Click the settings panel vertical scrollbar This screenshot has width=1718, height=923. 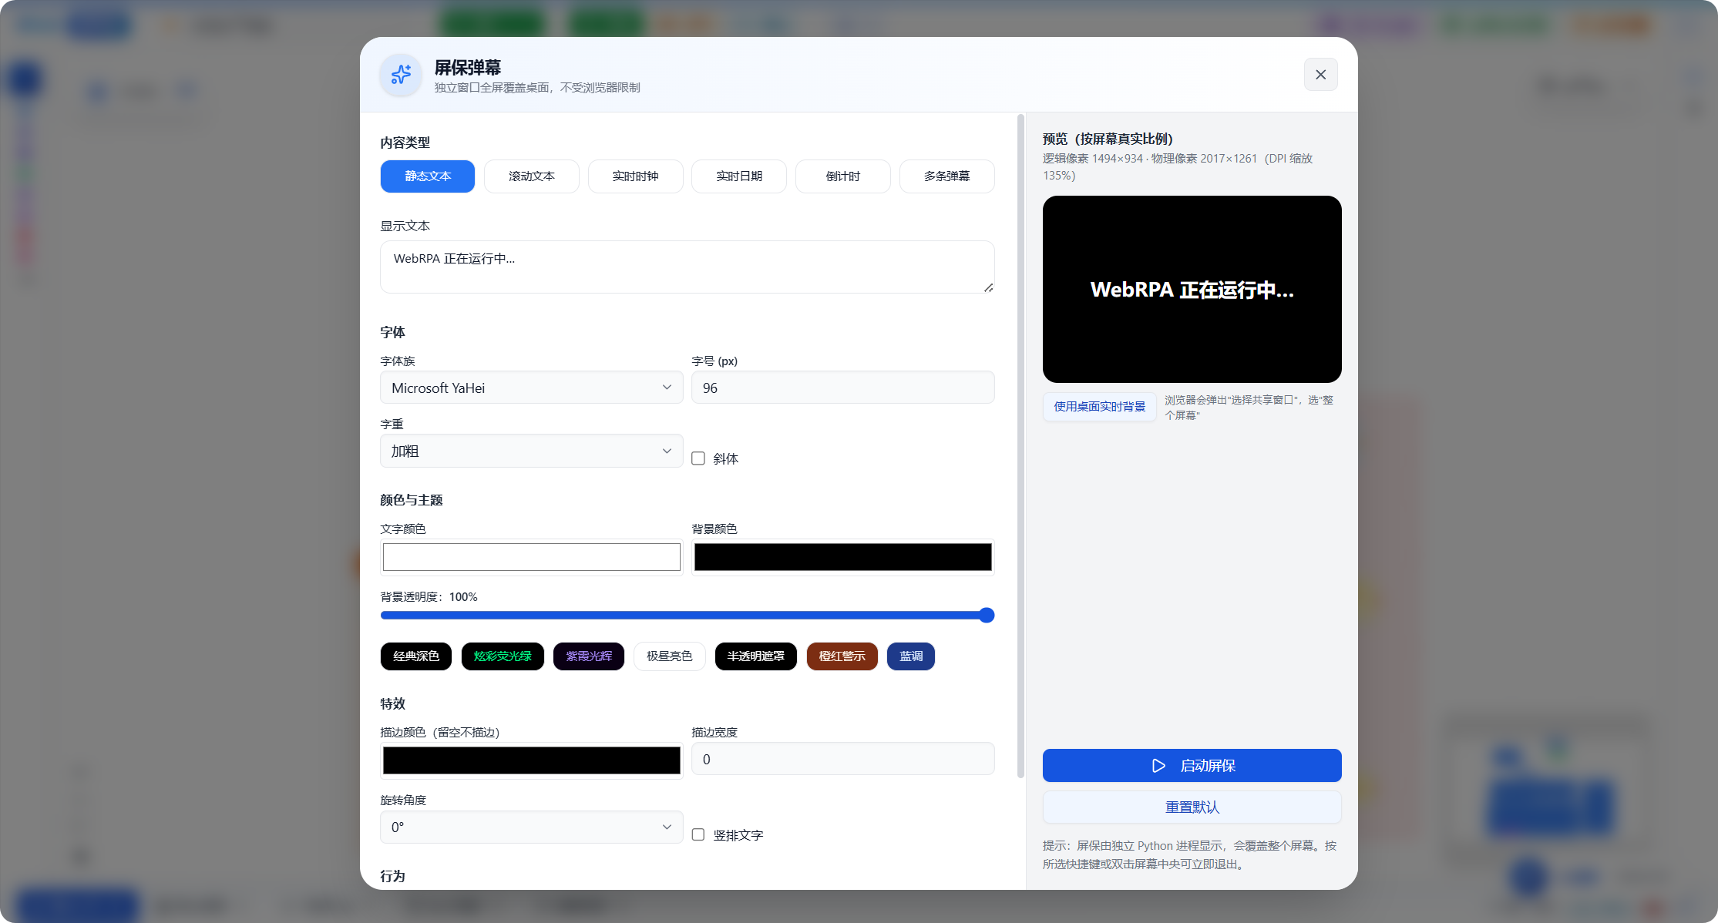tap(1020, 447)
